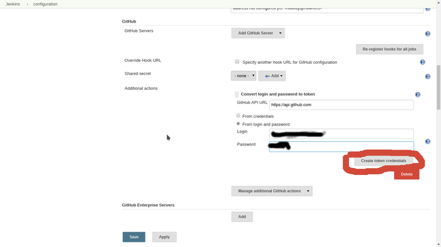Edit the GitHub API URL field
Screen dimensions: 441x247
click(x=341, y=105)
